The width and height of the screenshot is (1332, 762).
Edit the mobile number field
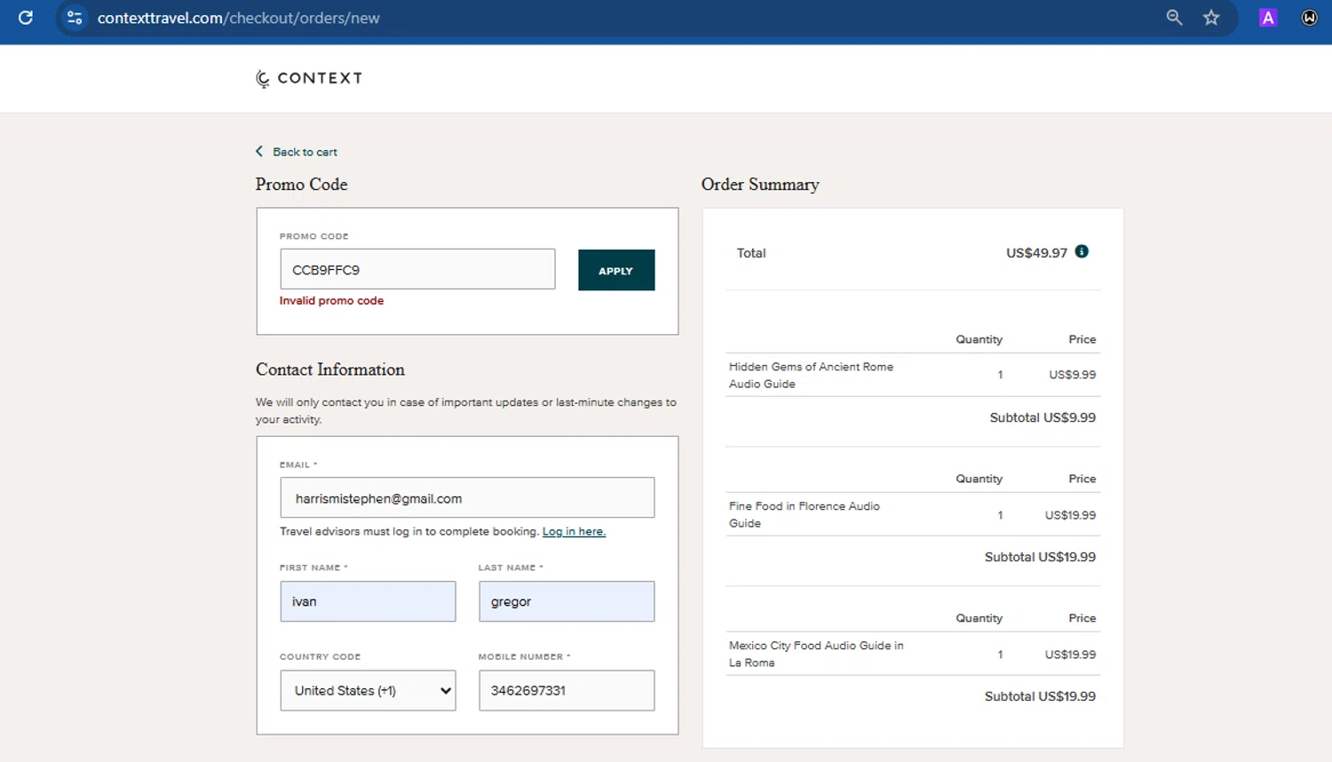[x=567, y=690]
